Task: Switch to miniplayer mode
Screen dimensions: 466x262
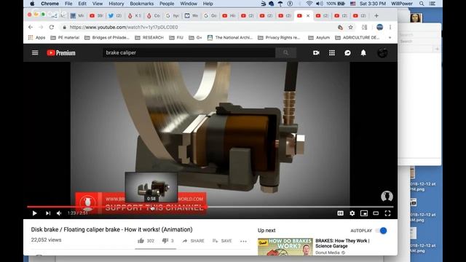Action: coord(364,213)
